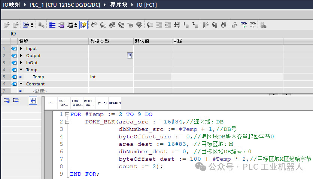
Task: Go to the previous bookmark icon
Action: click(215, 25)
